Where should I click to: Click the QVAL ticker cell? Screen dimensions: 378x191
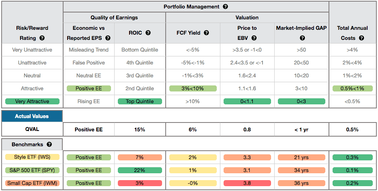(32, 129)
